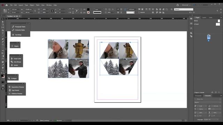
Task: Open the Script Label panel
Action: [16, 59]
